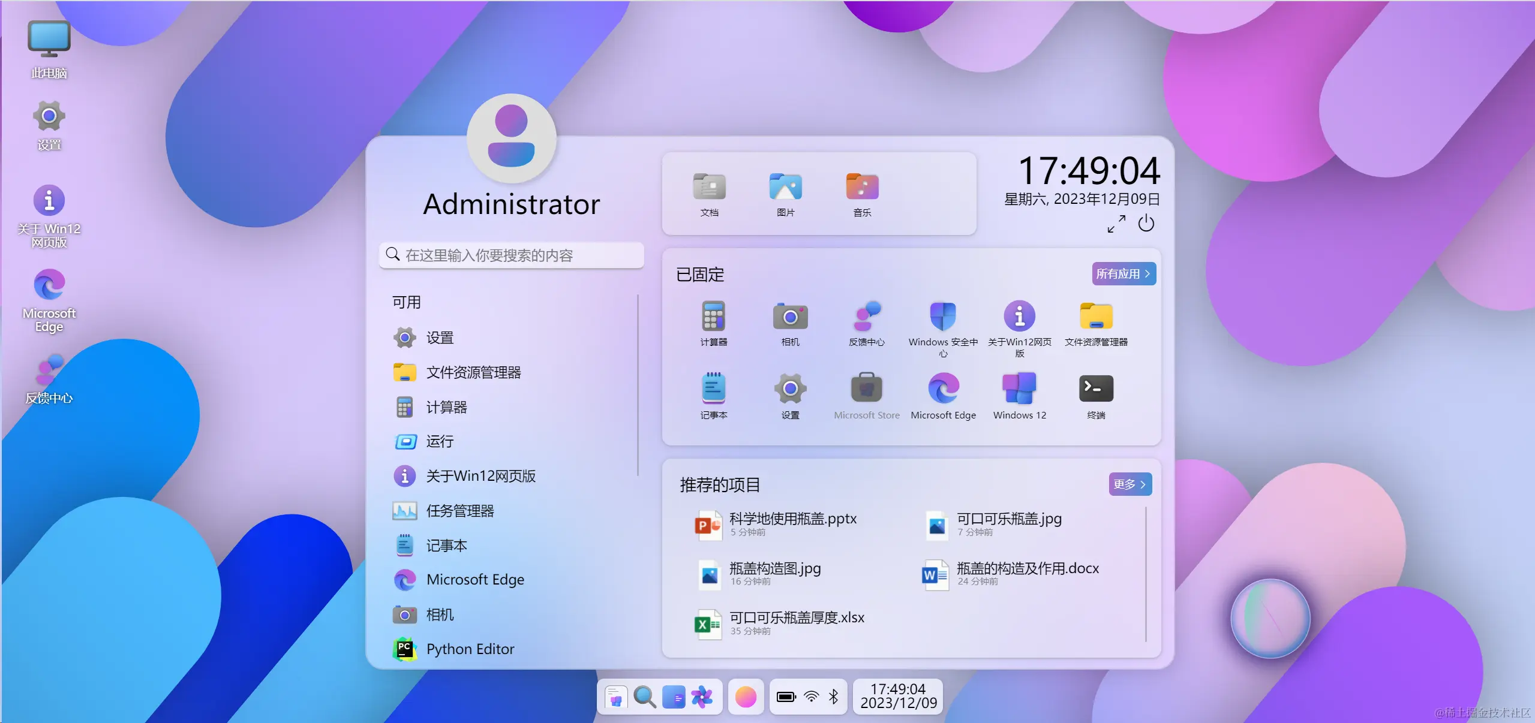Toggle fullscreen start menu arrows icon
Image resolution: width=1535 pixels, height=723 pixels.
pos(1116,224)
